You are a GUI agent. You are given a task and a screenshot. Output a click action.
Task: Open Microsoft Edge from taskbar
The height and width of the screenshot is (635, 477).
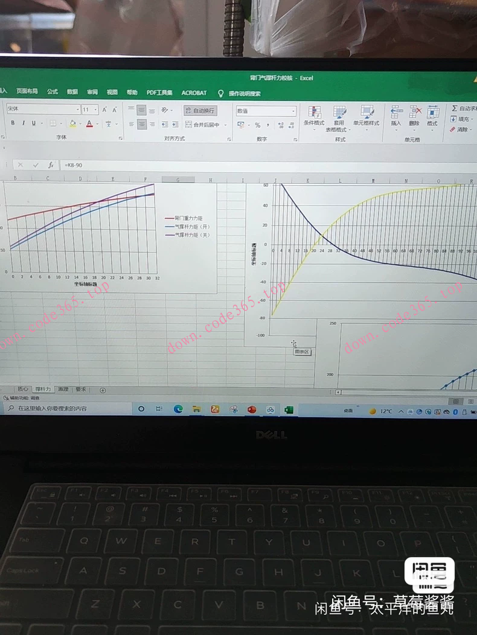click(178, 409)
